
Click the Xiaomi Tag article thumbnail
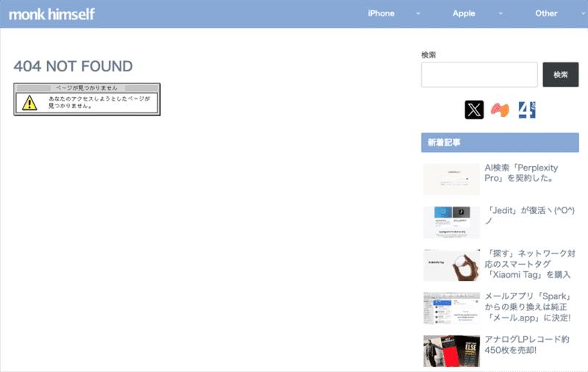point(451,265)
